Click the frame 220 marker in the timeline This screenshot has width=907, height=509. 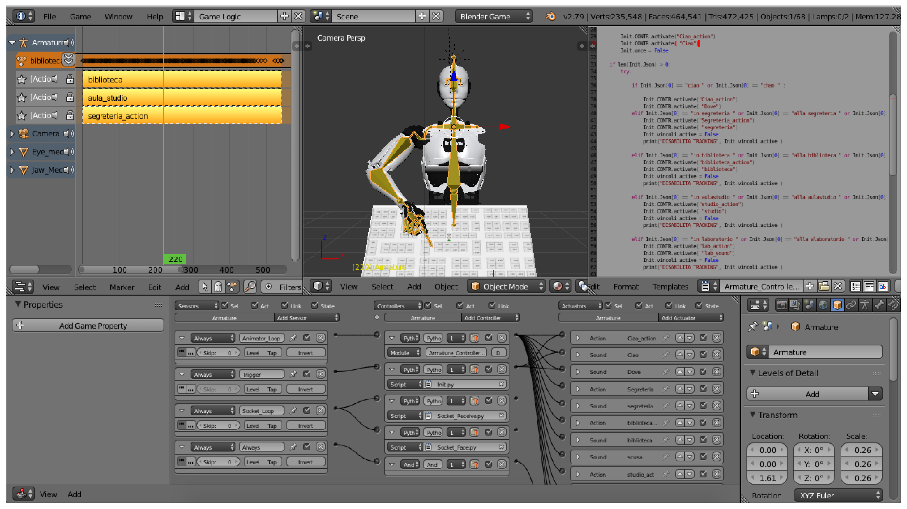pos(175,259)
